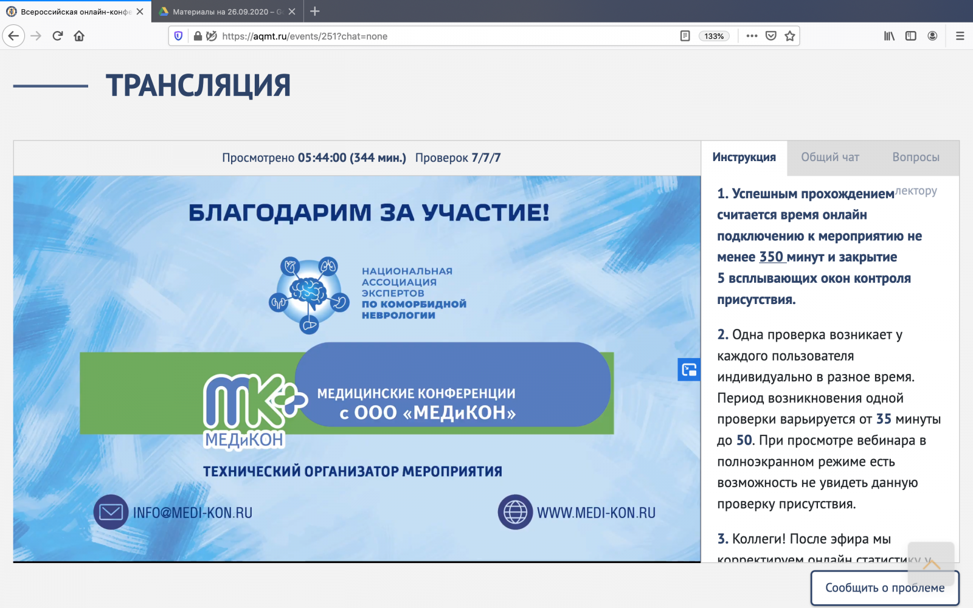This screenshot has width=973, height=608.
Task: Save page to Pocket
Action: 771,36
